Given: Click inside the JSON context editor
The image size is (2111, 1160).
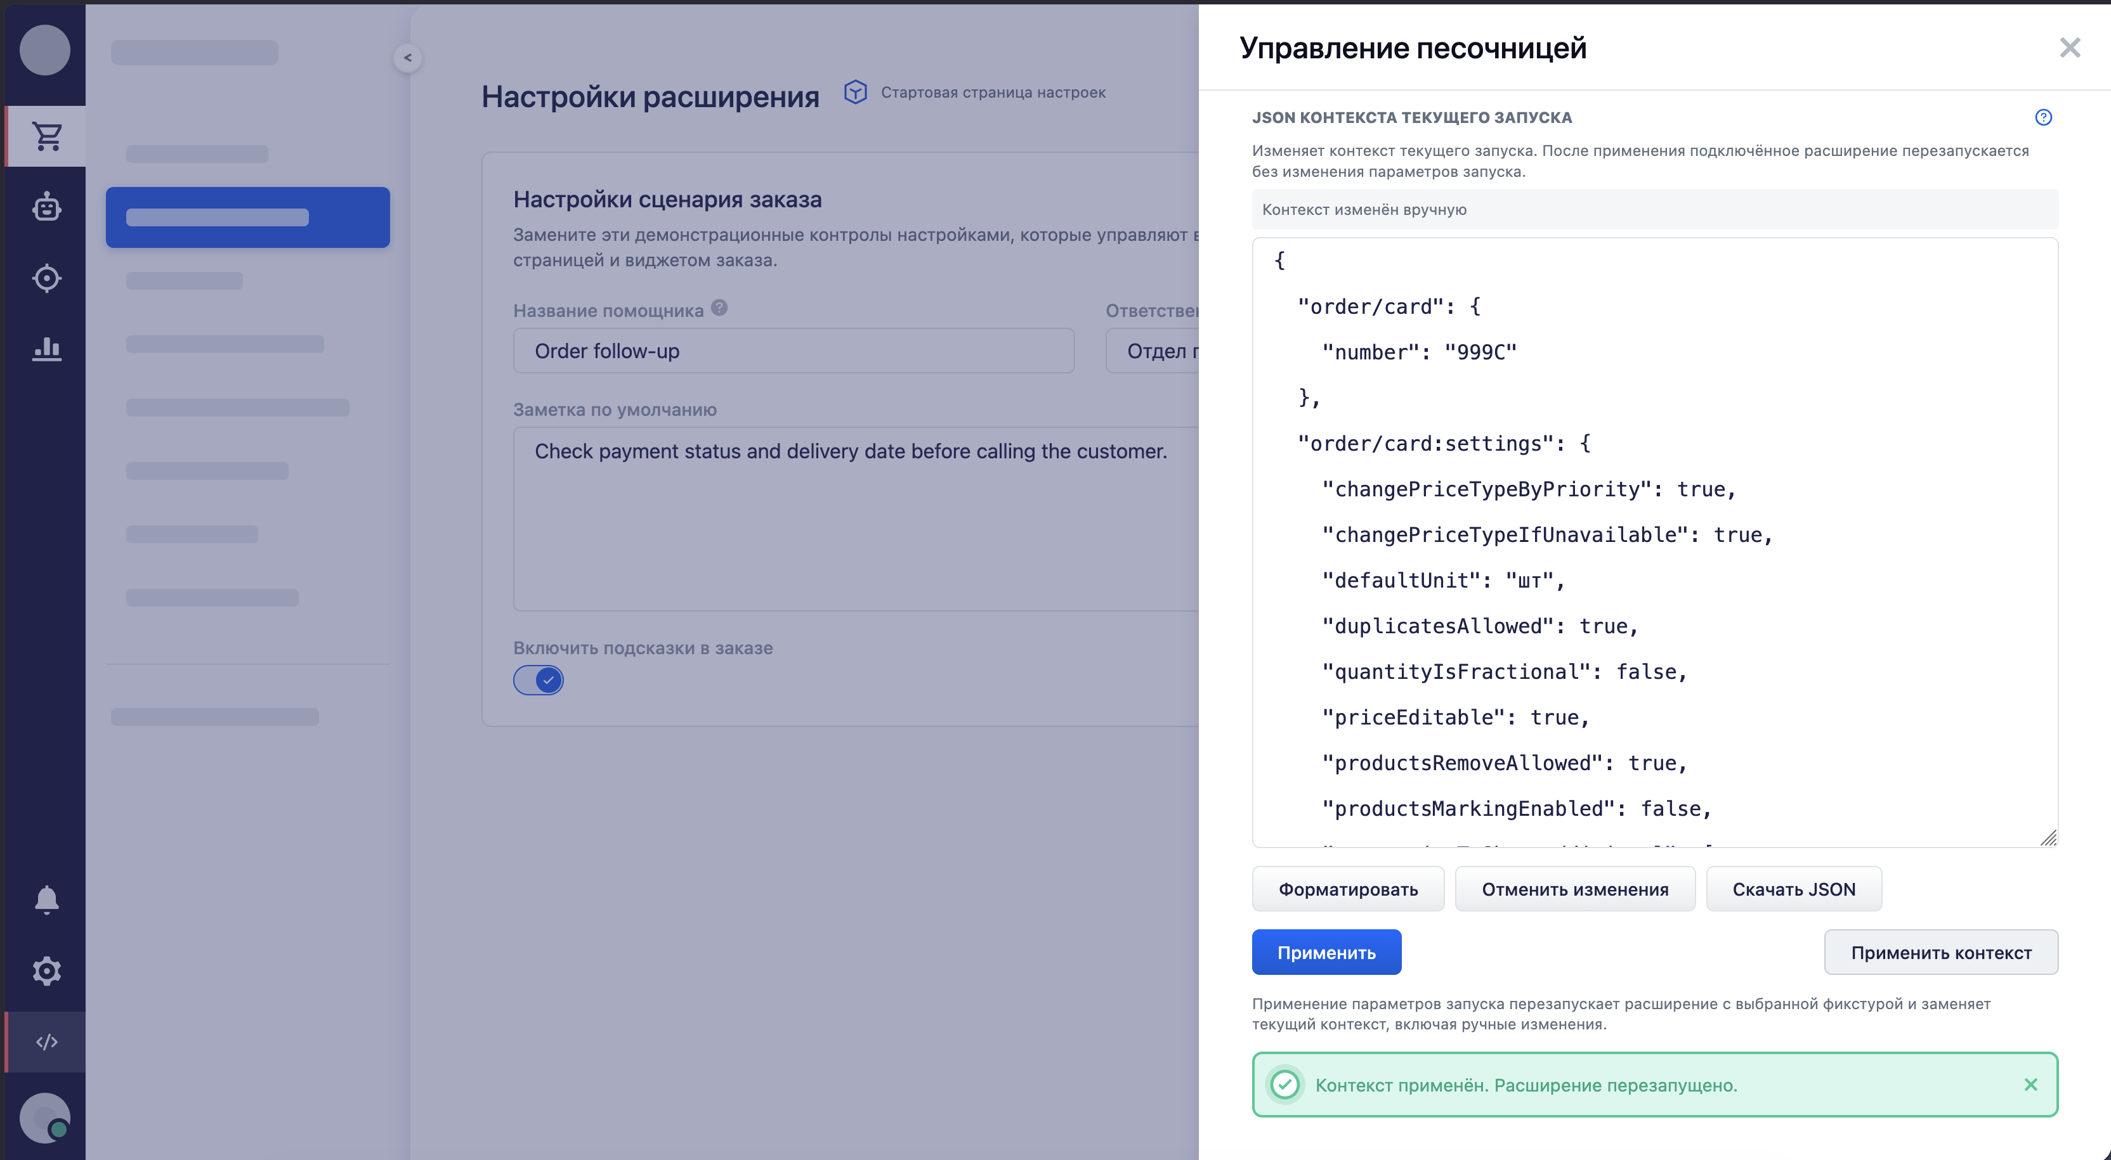Looking at the screenshot, I should [1654, 543].
